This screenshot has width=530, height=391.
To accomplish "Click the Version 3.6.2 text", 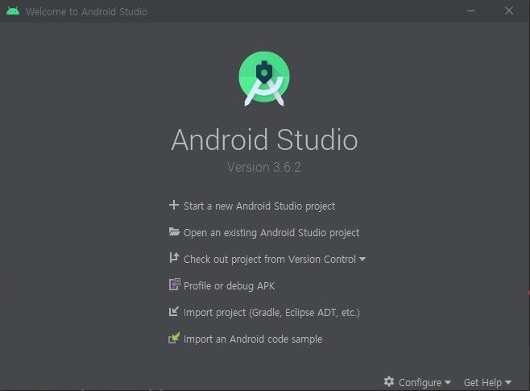I will click(x=264, y=167).
